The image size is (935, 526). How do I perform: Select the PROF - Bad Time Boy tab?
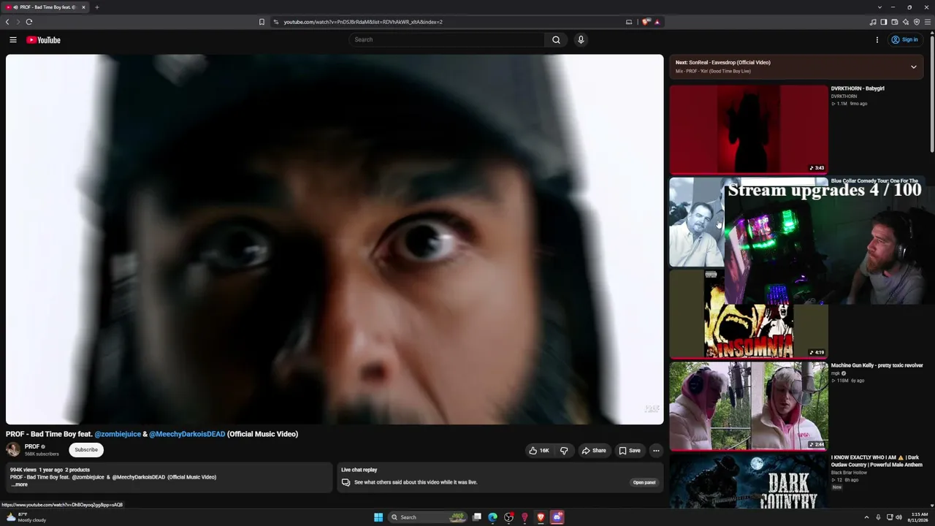click(45, 7)
